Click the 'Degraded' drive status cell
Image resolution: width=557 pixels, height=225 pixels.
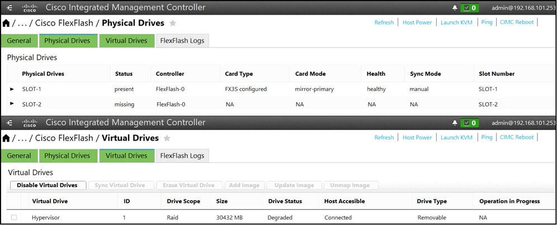click(x=280, y=218)
